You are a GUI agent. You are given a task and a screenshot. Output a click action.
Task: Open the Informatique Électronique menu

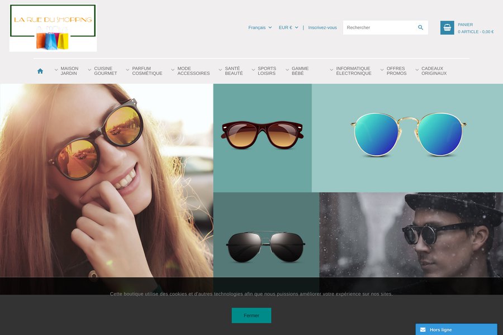click(x=354, y=71)
